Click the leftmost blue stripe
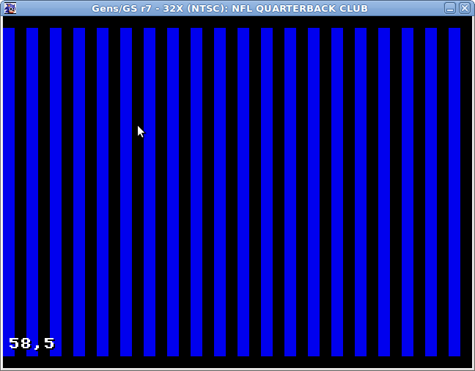Screen dimensions: 475x371 (x=9, y=191)
